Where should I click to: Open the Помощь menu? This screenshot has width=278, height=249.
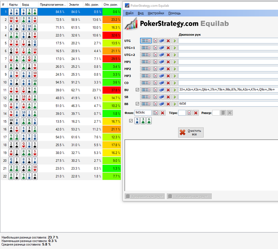tap(174, 13)
